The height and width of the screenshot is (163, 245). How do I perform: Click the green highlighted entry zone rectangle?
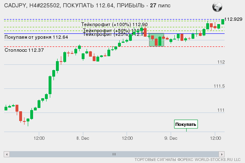pos(156,40)
